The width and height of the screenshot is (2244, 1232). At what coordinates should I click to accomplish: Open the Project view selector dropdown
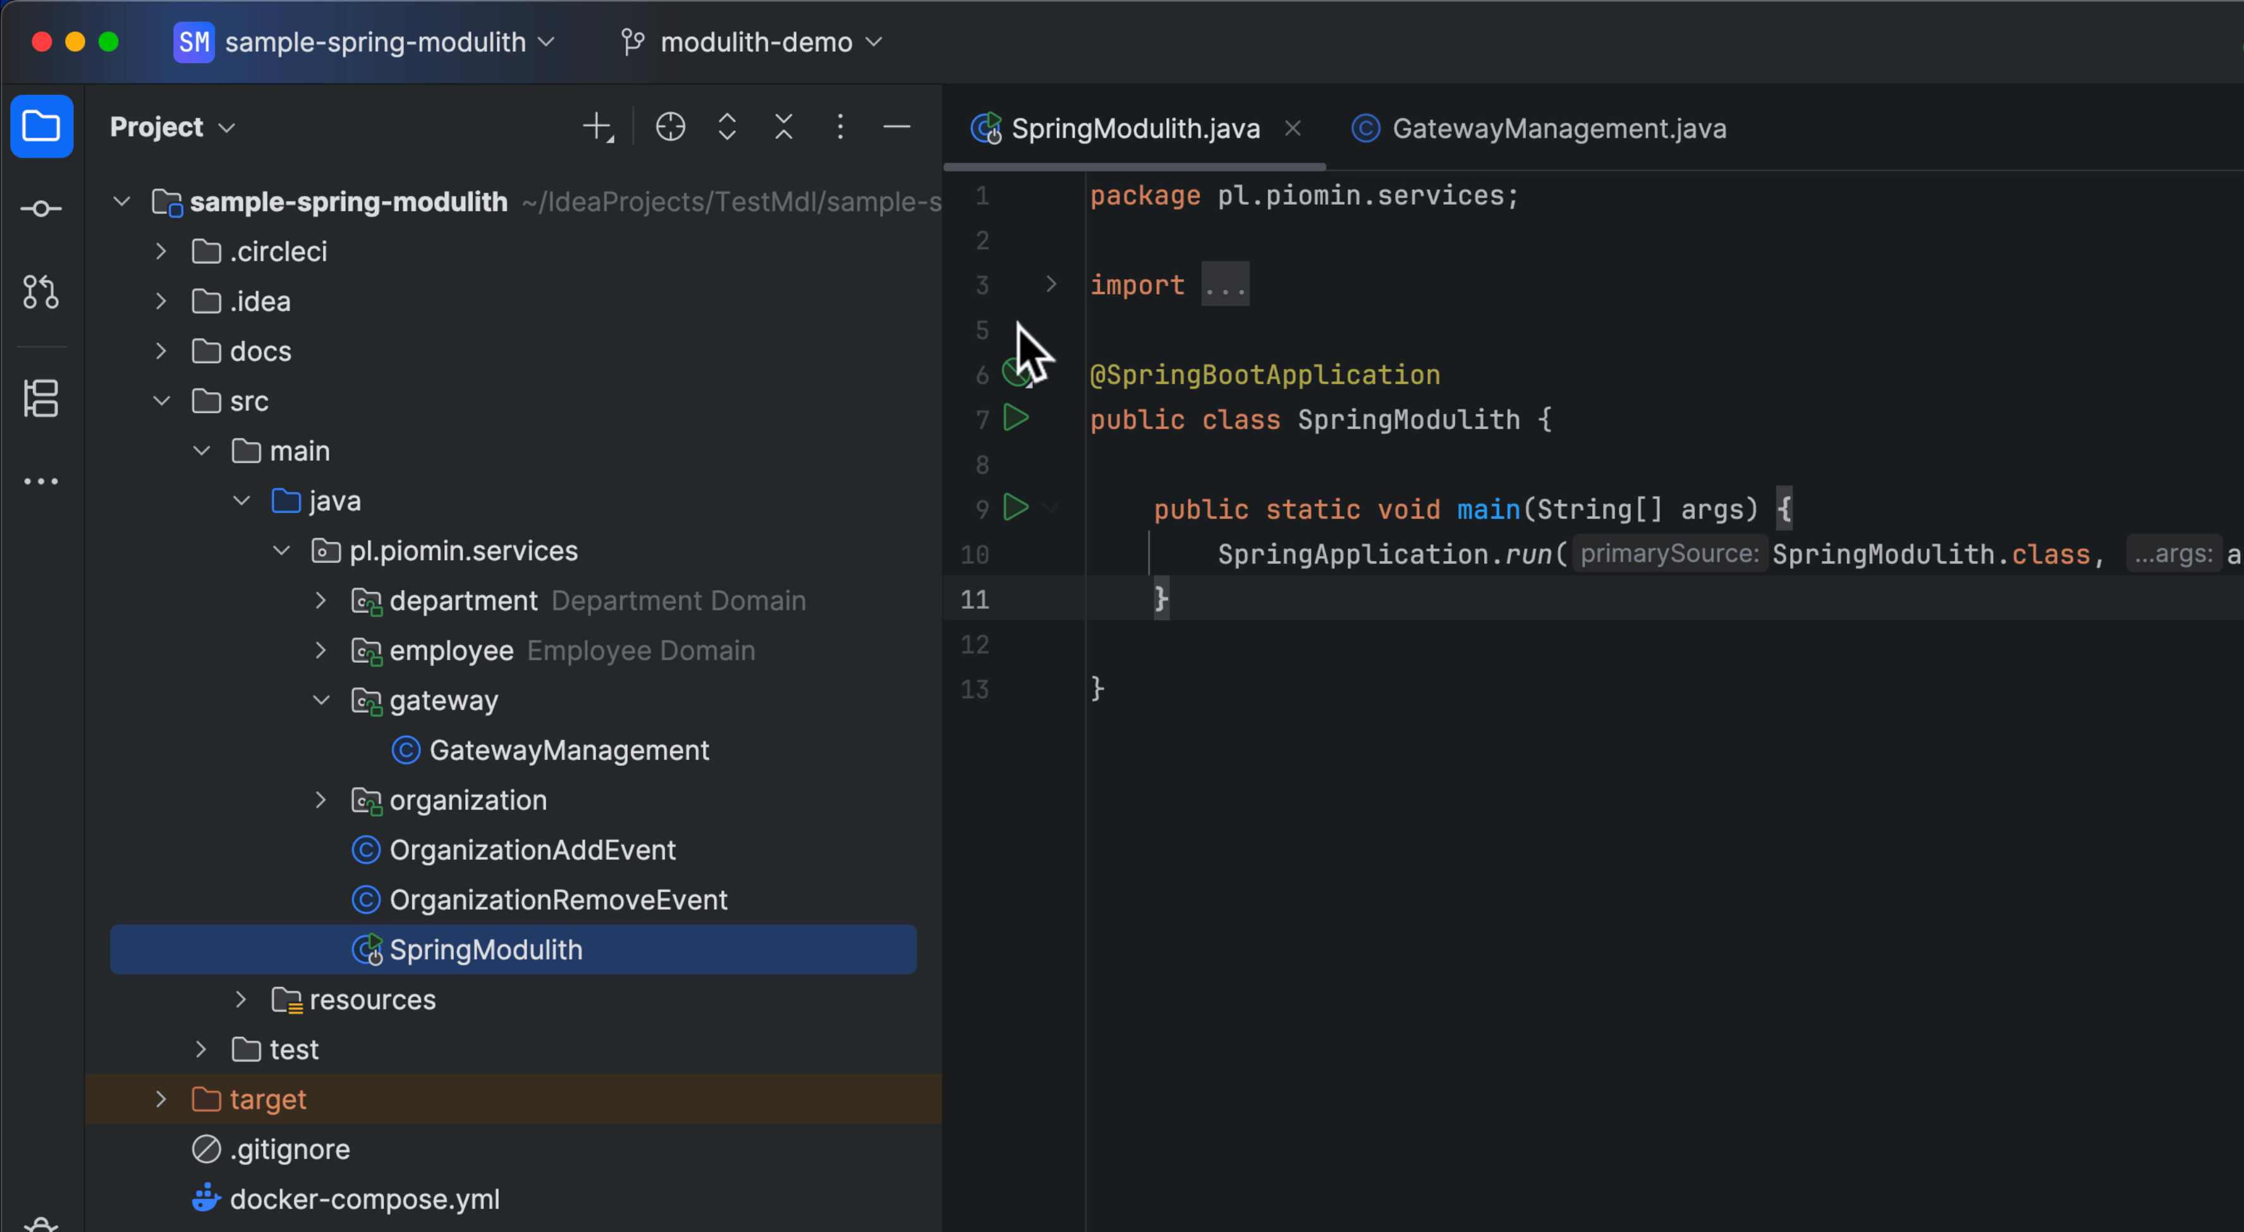pos(173,127)
